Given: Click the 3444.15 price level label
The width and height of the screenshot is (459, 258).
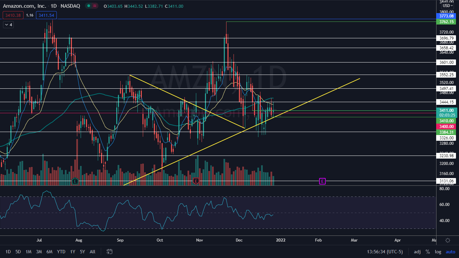Looking at the screenshot, I should click(446, 102).
